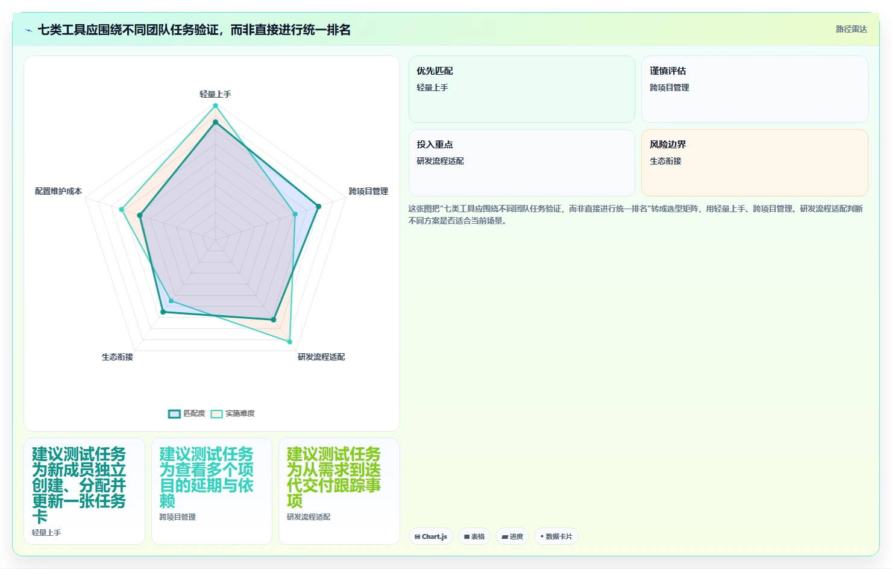
Task: Open the 投入重点 card
Action: [522, 163]
